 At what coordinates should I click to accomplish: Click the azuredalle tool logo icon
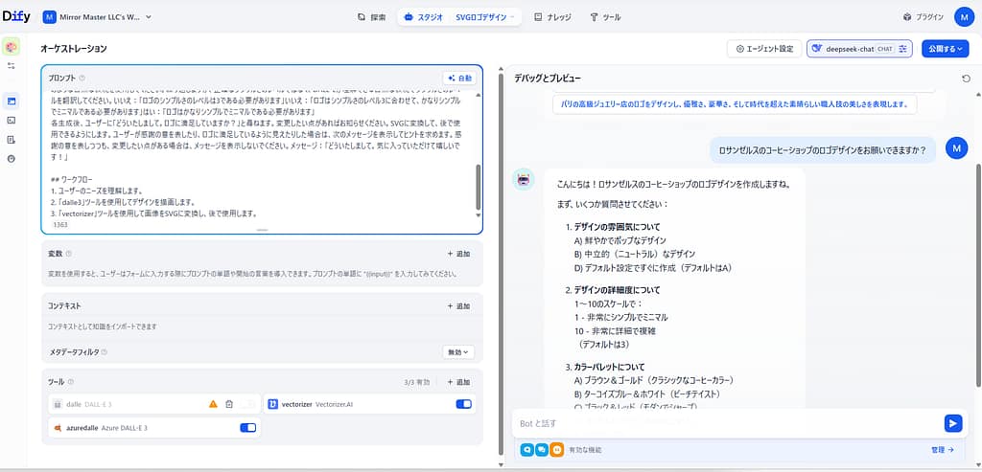[x=57, y=428]
